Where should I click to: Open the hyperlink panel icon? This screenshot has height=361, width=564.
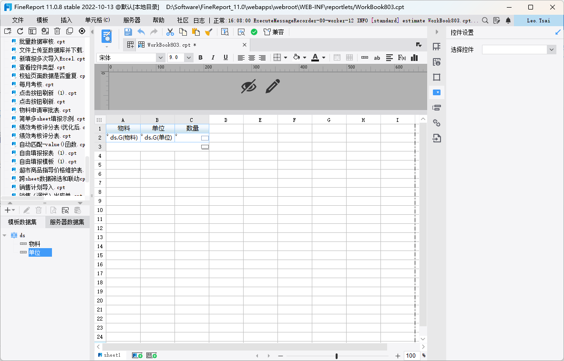point(437,123)
